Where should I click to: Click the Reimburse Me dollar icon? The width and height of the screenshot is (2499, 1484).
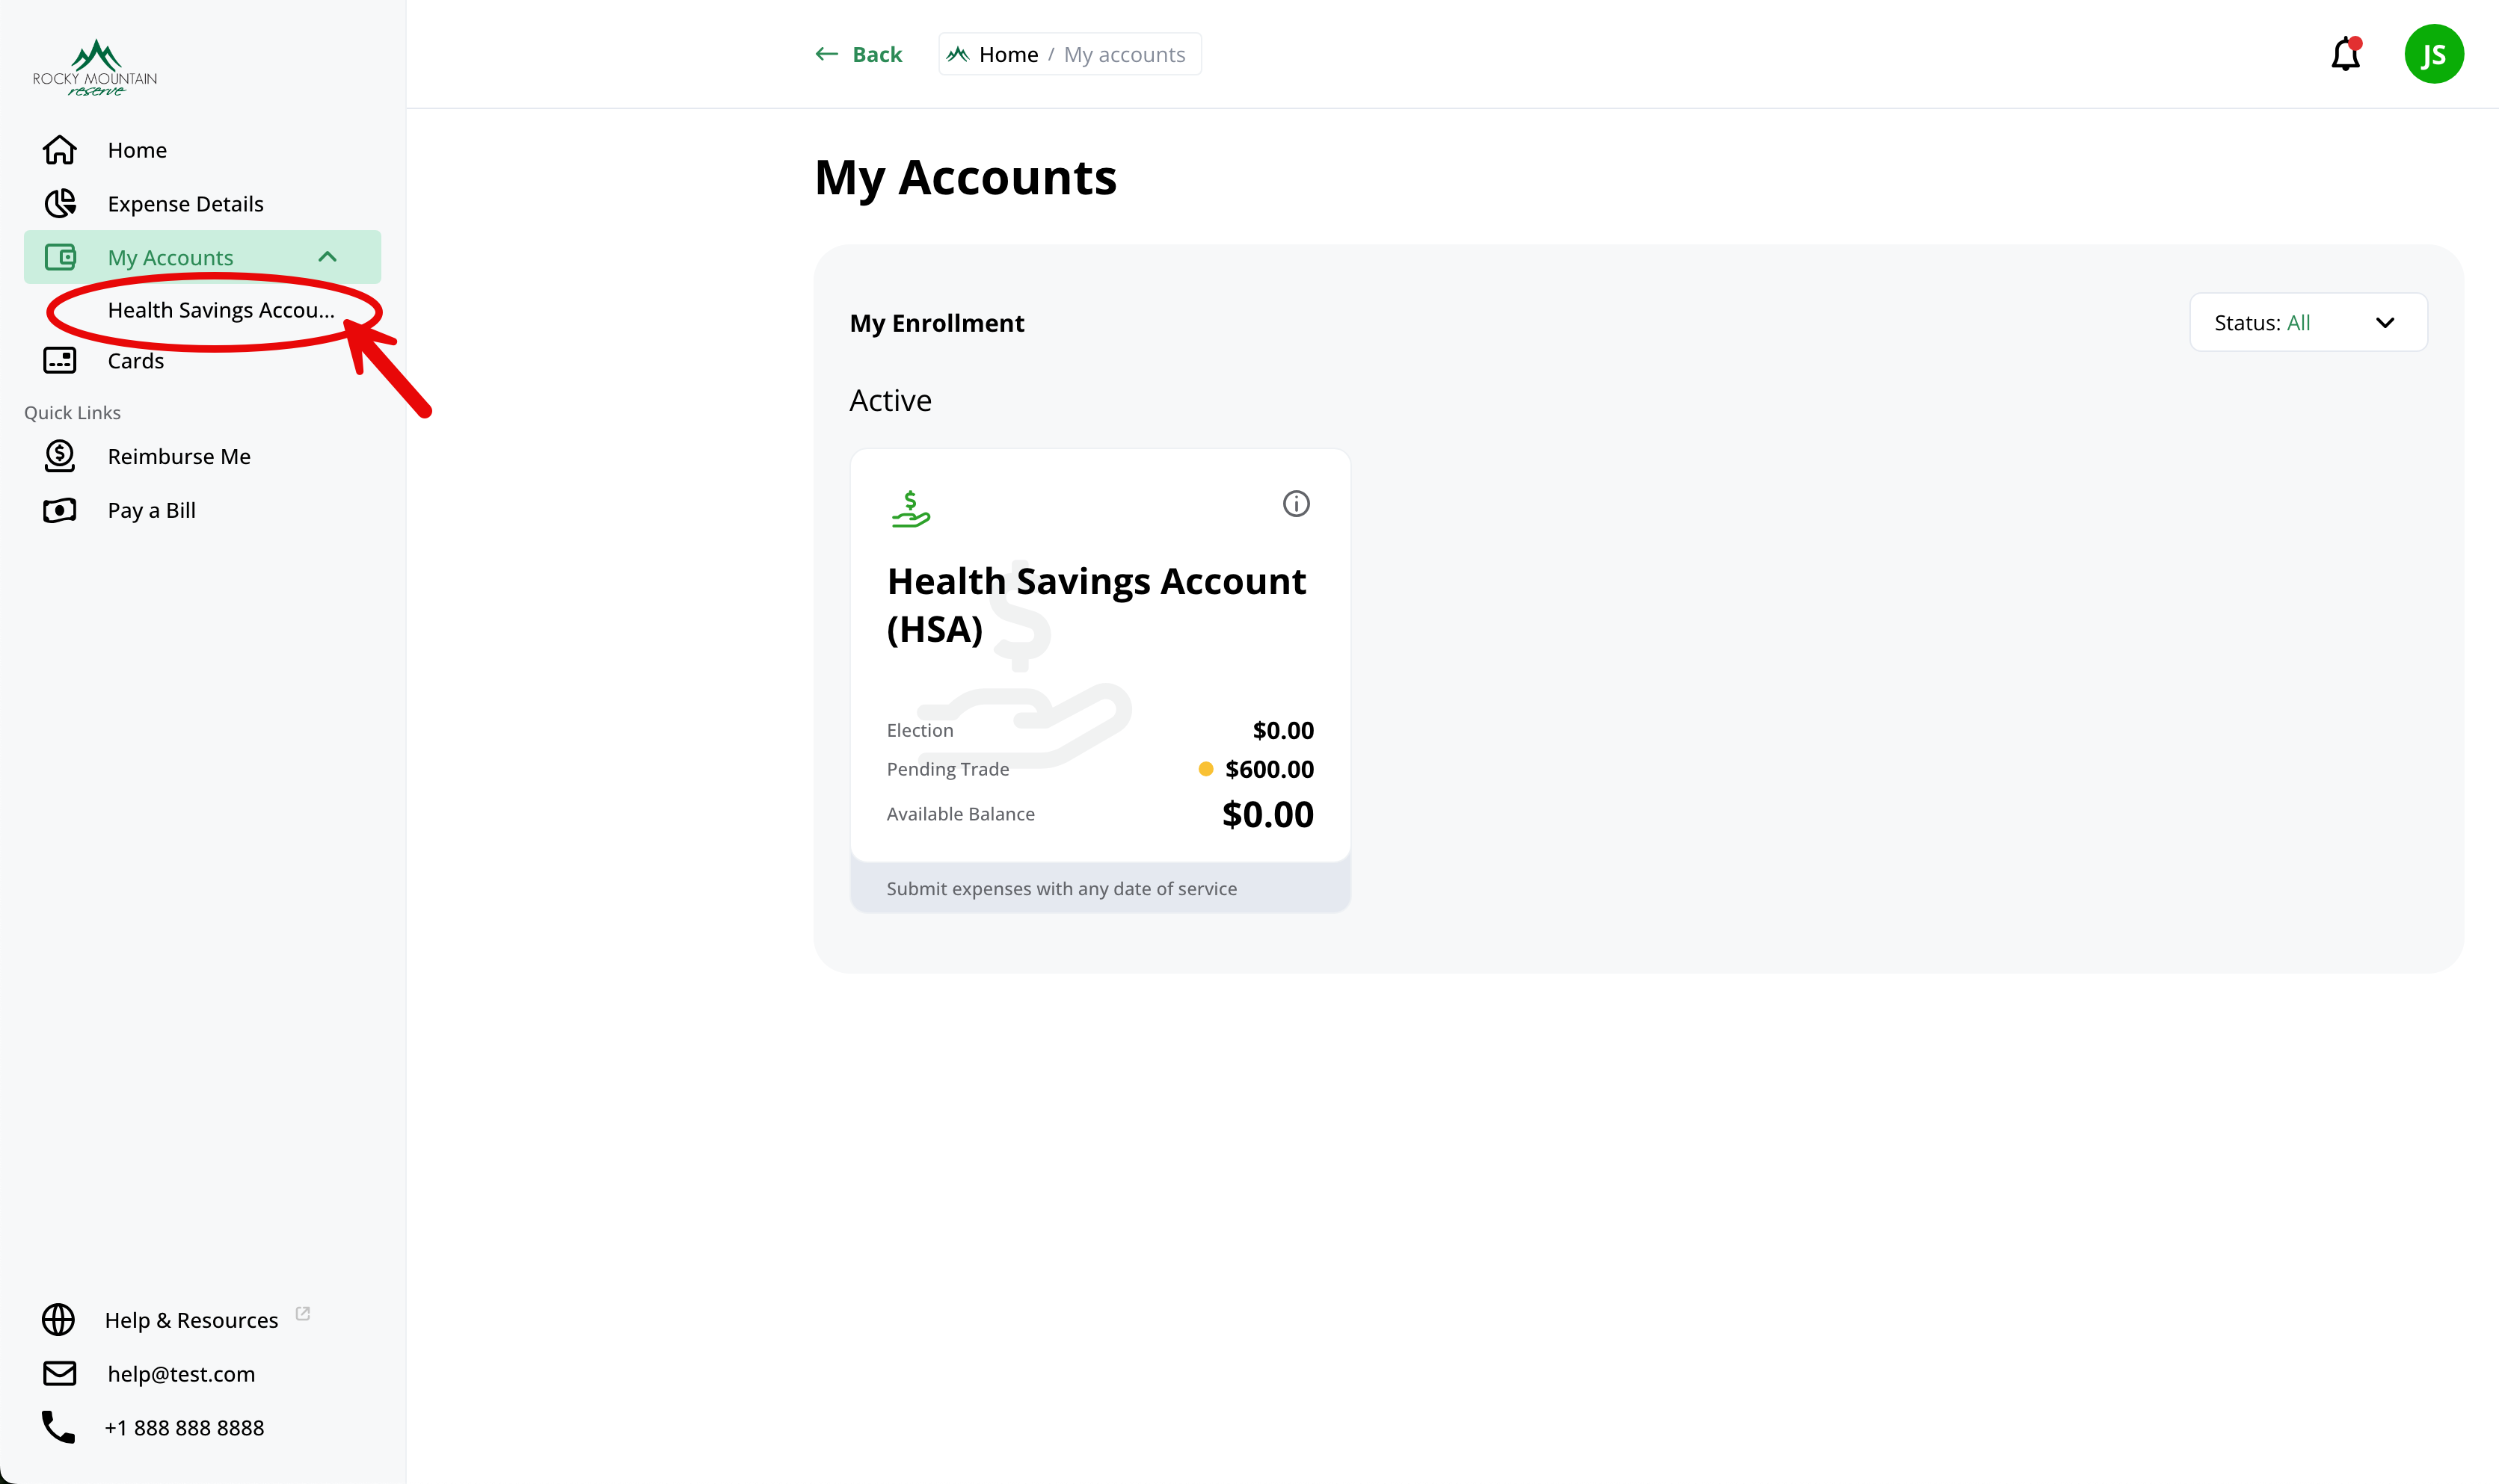coord(60,456)
